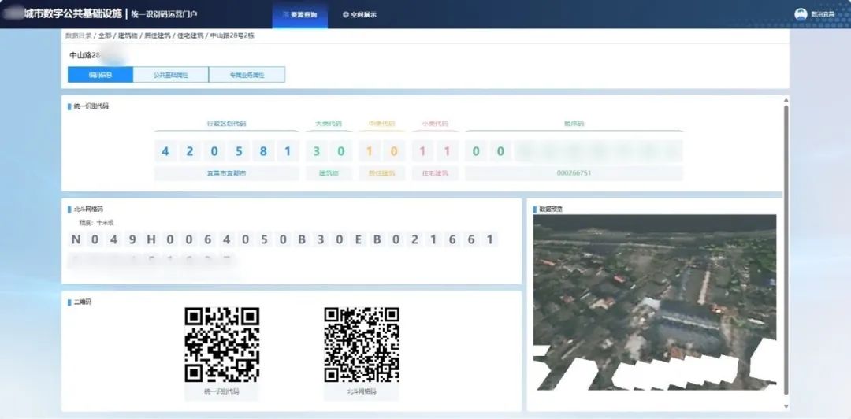Click the 小类代码 column header

435,124
